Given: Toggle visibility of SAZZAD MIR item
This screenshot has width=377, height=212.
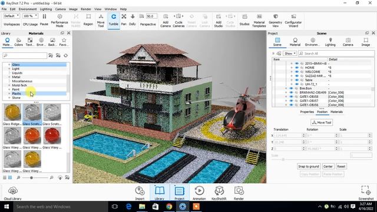Looking at the screenshot, I should pyautogui.click(x=296, y=76).
